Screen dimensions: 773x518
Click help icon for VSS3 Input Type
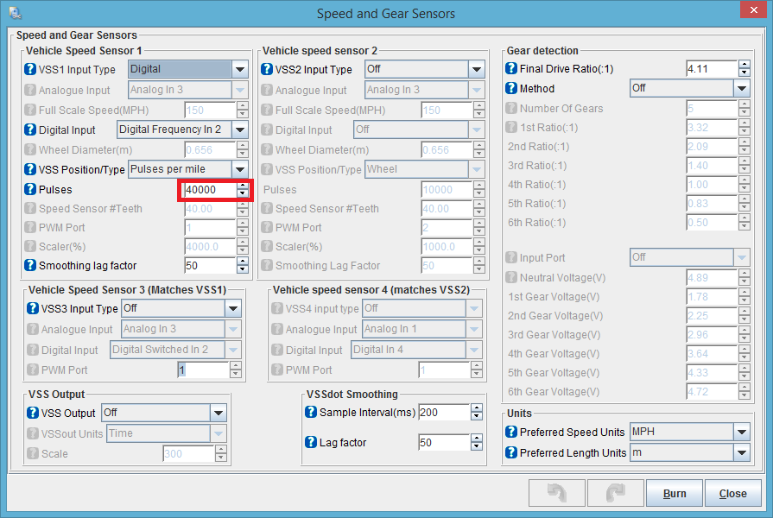click(x=33, y=308)
